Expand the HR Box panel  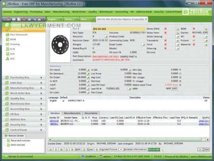point(24,114)
